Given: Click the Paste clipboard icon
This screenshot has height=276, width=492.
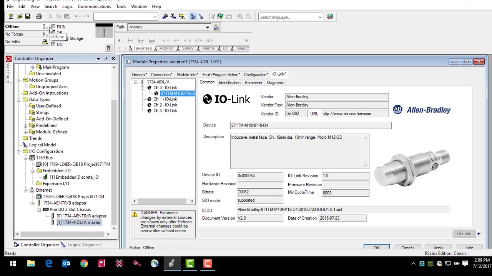Looking at the screenshot, I should point(67,16).
